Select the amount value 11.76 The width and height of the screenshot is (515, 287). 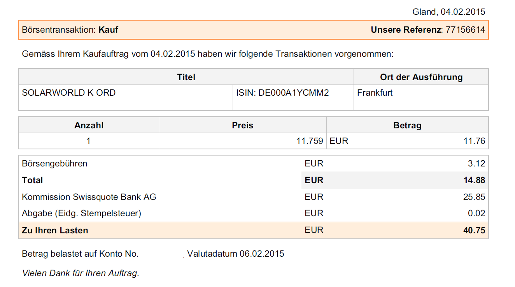coord(474,141)
